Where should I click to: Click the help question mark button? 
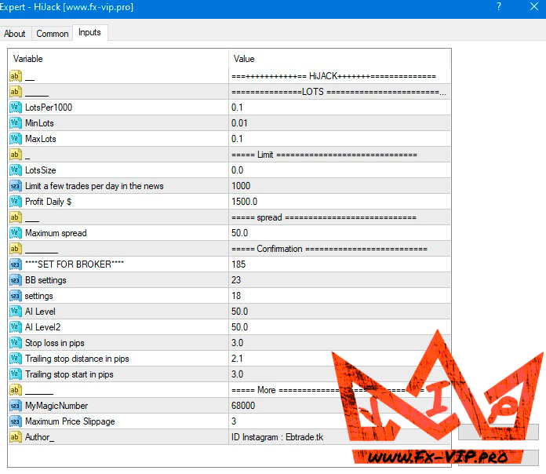coord(499,7)
